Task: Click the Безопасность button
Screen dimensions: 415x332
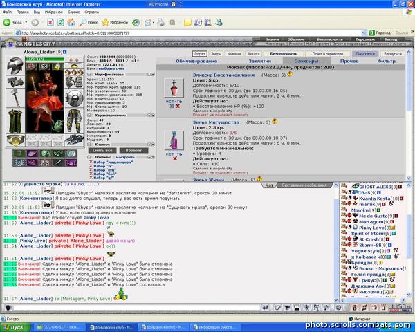Action: [284, 54]
